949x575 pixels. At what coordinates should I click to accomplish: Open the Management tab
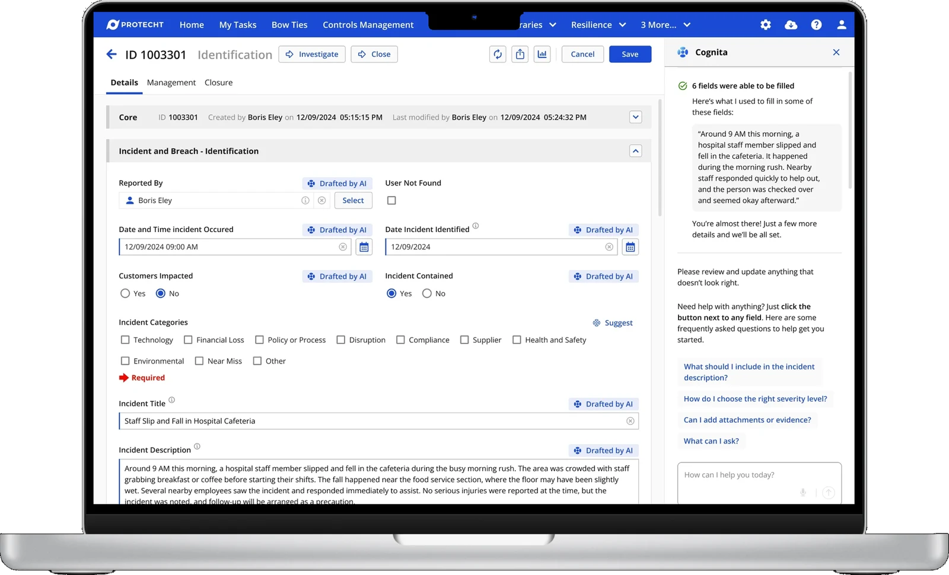pyautogui.click(x=171, y=83)
